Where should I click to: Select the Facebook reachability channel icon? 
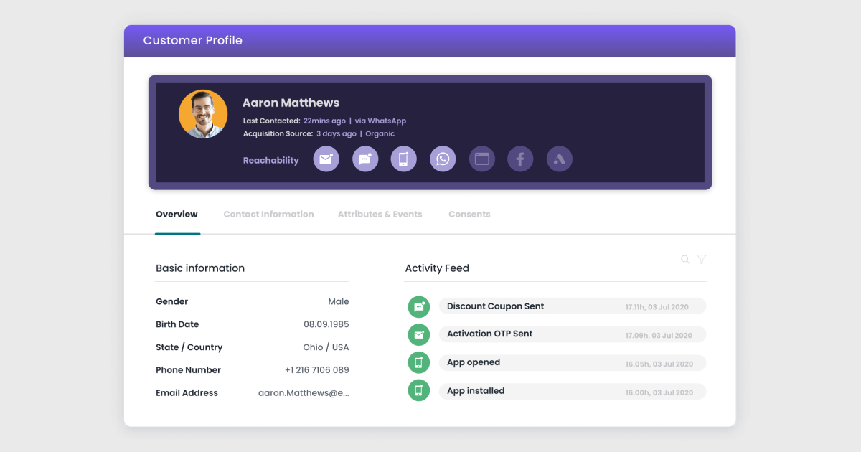coord(520,159)
